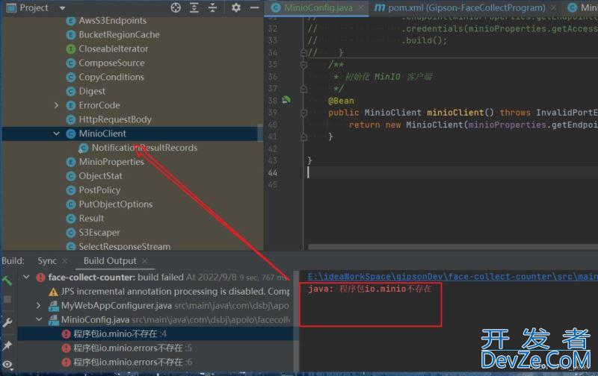
Task: Click the collapse all icon in Project toolbar
Action: (212, 7)
